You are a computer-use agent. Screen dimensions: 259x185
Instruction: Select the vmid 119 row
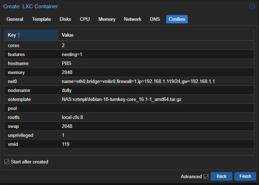click(x=129, y=144)
